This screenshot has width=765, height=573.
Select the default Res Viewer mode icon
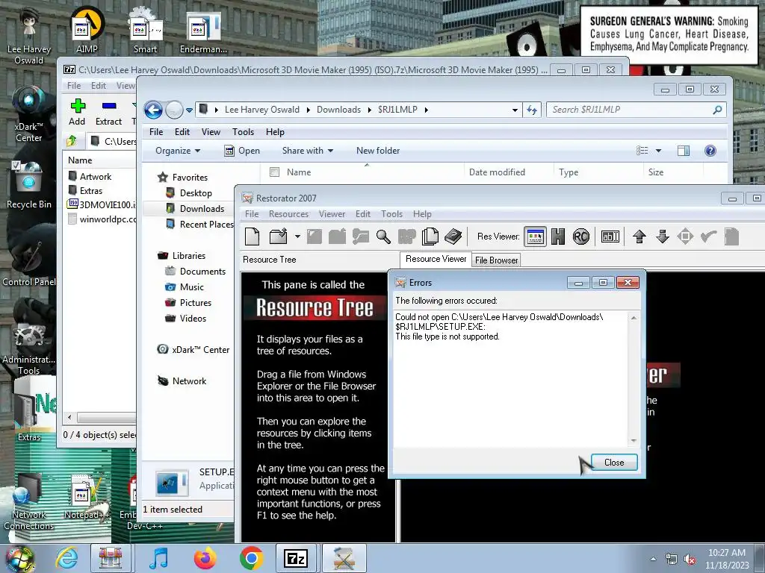(x=535, y=237)
